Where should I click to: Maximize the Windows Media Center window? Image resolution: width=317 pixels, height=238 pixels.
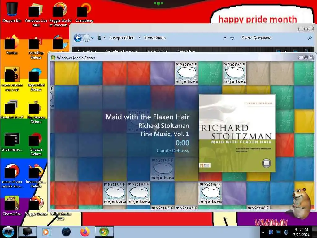tap(306, 58)
